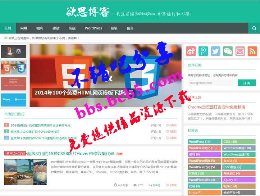The width and height of the screenshot is (260, 196).
Task: Open the 福利 navigation item
Action: click(x=40, y=28)
